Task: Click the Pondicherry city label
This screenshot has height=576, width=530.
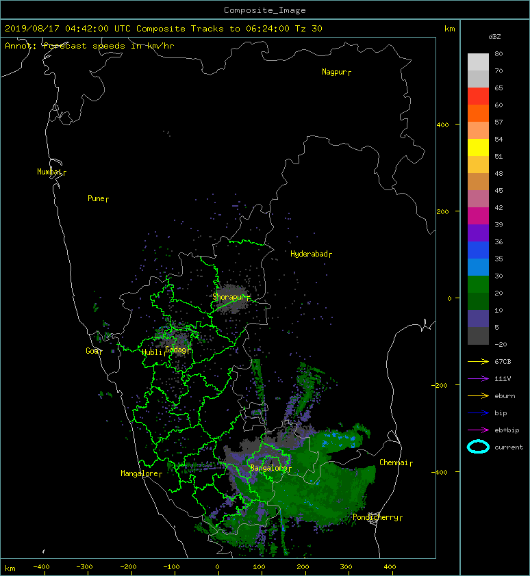Action: tap(375, 517)
